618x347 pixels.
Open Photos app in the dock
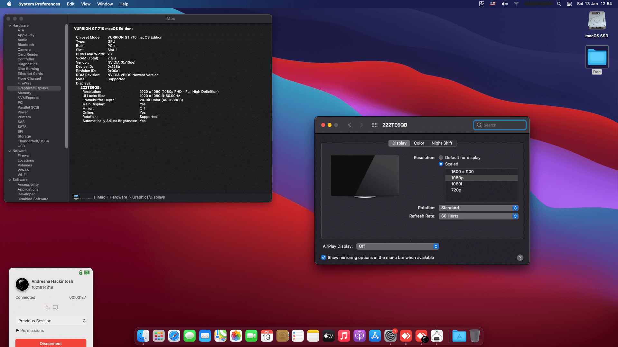pyautogui.click(x=236, y=336)
